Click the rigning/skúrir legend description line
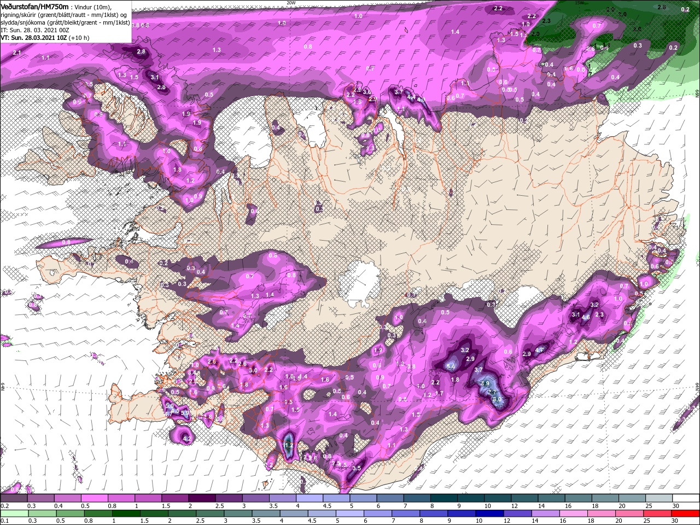 pyautogui.click(x=63, y=15)
